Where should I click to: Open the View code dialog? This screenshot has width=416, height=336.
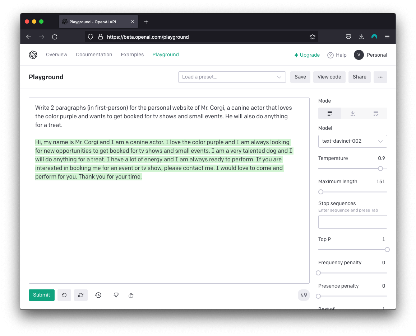click(329, 77)
